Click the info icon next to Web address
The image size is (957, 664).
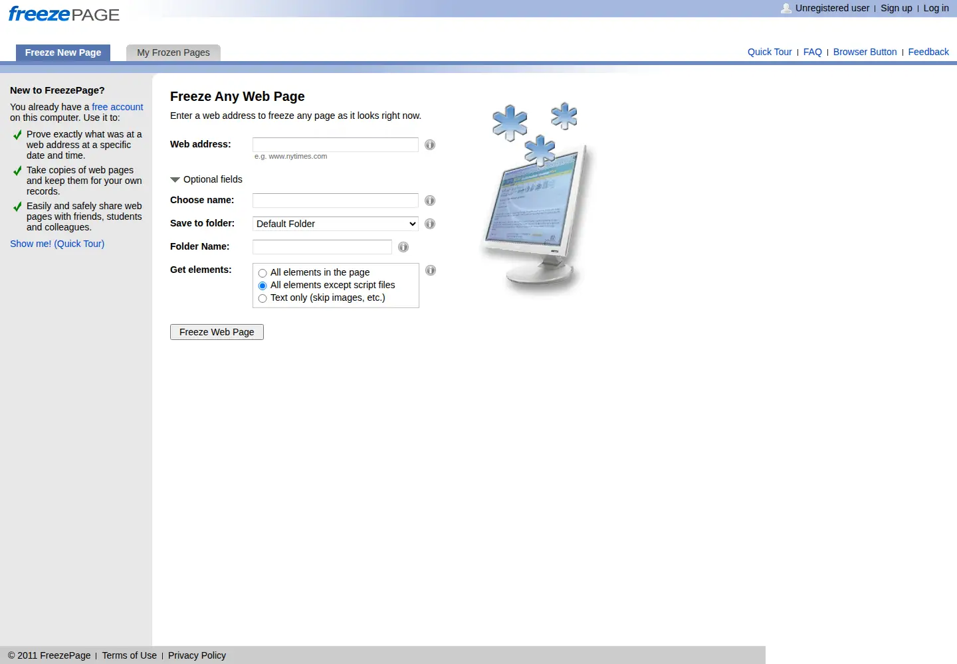pyautogui.click(x=430, y=145)
